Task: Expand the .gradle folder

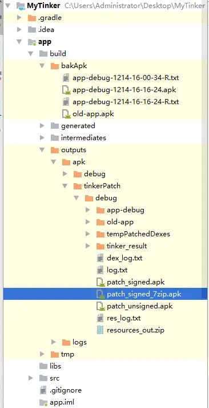Action: (19, 18)
